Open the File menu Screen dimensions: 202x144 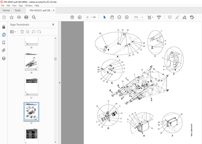3,6
